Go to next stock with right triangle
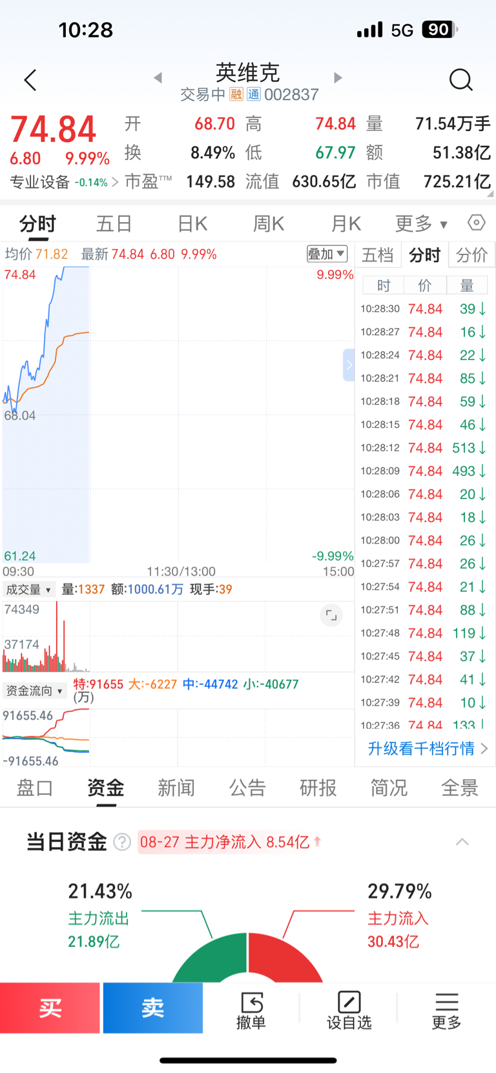Image resolution: width=496 pixels, height=1073 pixels. [338, 77]
